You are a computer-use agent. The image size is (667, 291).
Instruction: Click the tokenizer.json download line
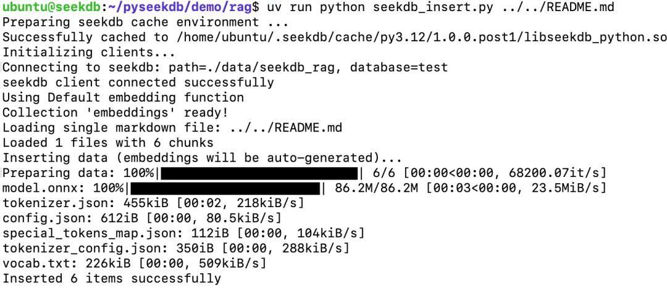click(x=153, y=203)
